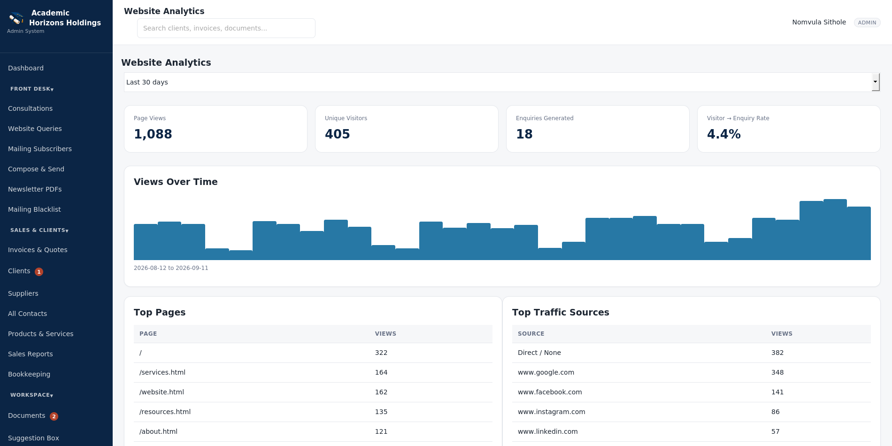Open Products & Services
892x446 pixels.
[40, 334]
